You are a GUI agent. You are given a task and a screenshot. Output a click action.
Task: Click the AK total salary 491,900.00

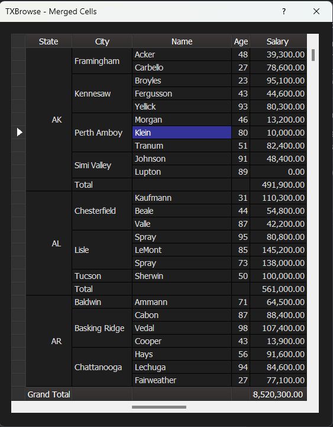(x=279, y=185)
